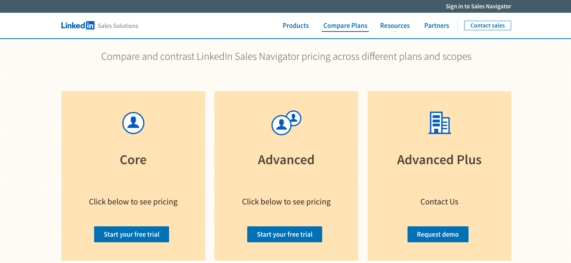571x263 pixels.
Task: Click the two-people icon on the Advanced plan
Action: (x=286, y=123)
